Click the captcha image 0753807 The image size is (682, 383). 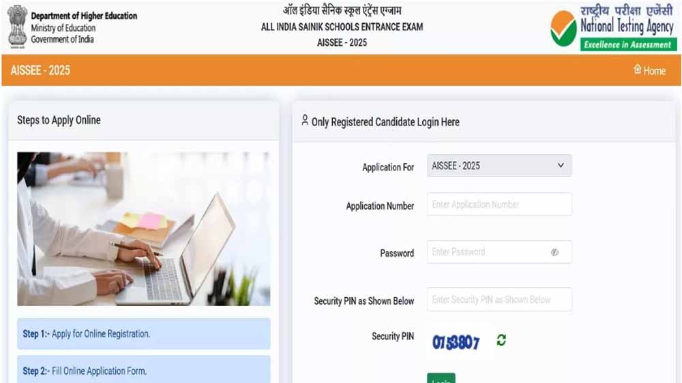coord(456,343)
